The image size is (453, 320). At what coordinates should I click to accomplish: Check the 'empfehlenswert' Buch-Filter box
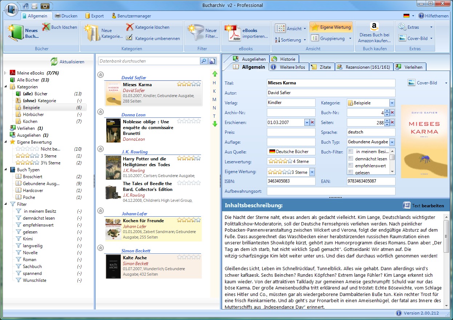click(x=350, y=165)
